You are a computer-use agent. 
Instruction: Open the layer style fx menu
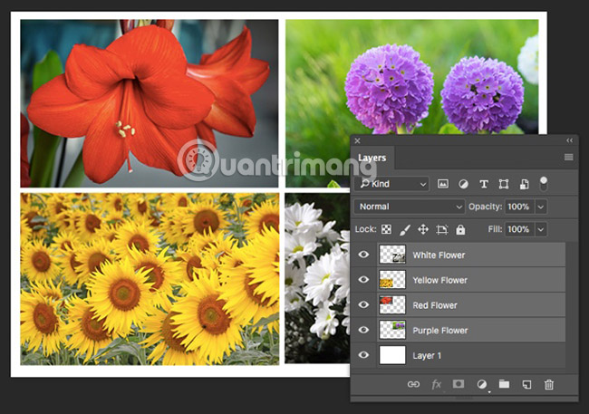[x=436, y=385]
